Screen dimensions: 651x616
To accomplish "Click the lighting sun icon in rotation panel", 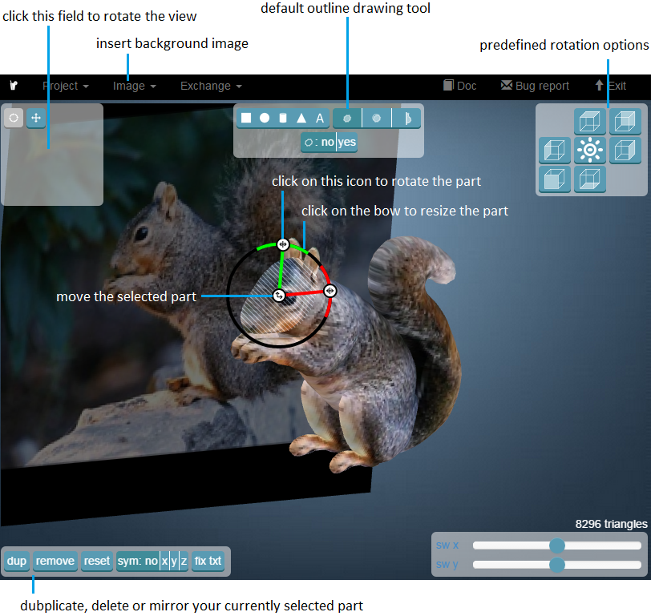I will [x=590, y=150].
